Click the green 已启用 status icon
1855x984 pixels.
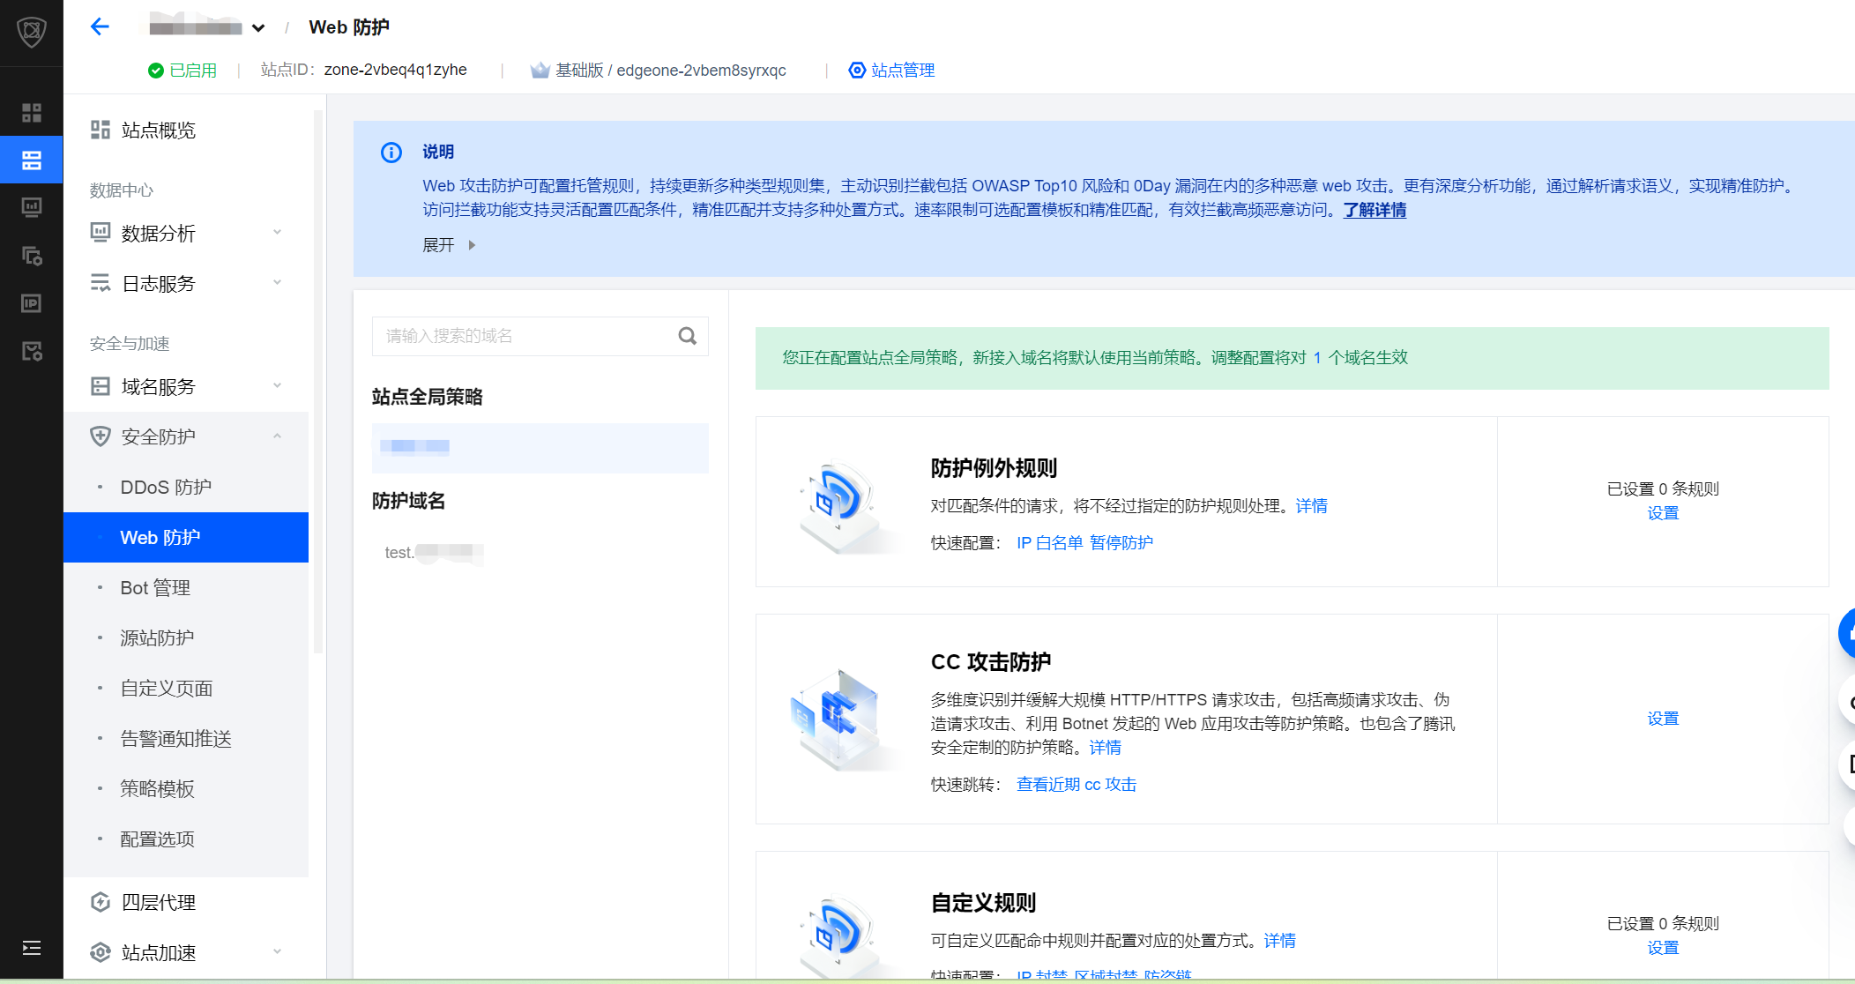[x=156, y=71]
